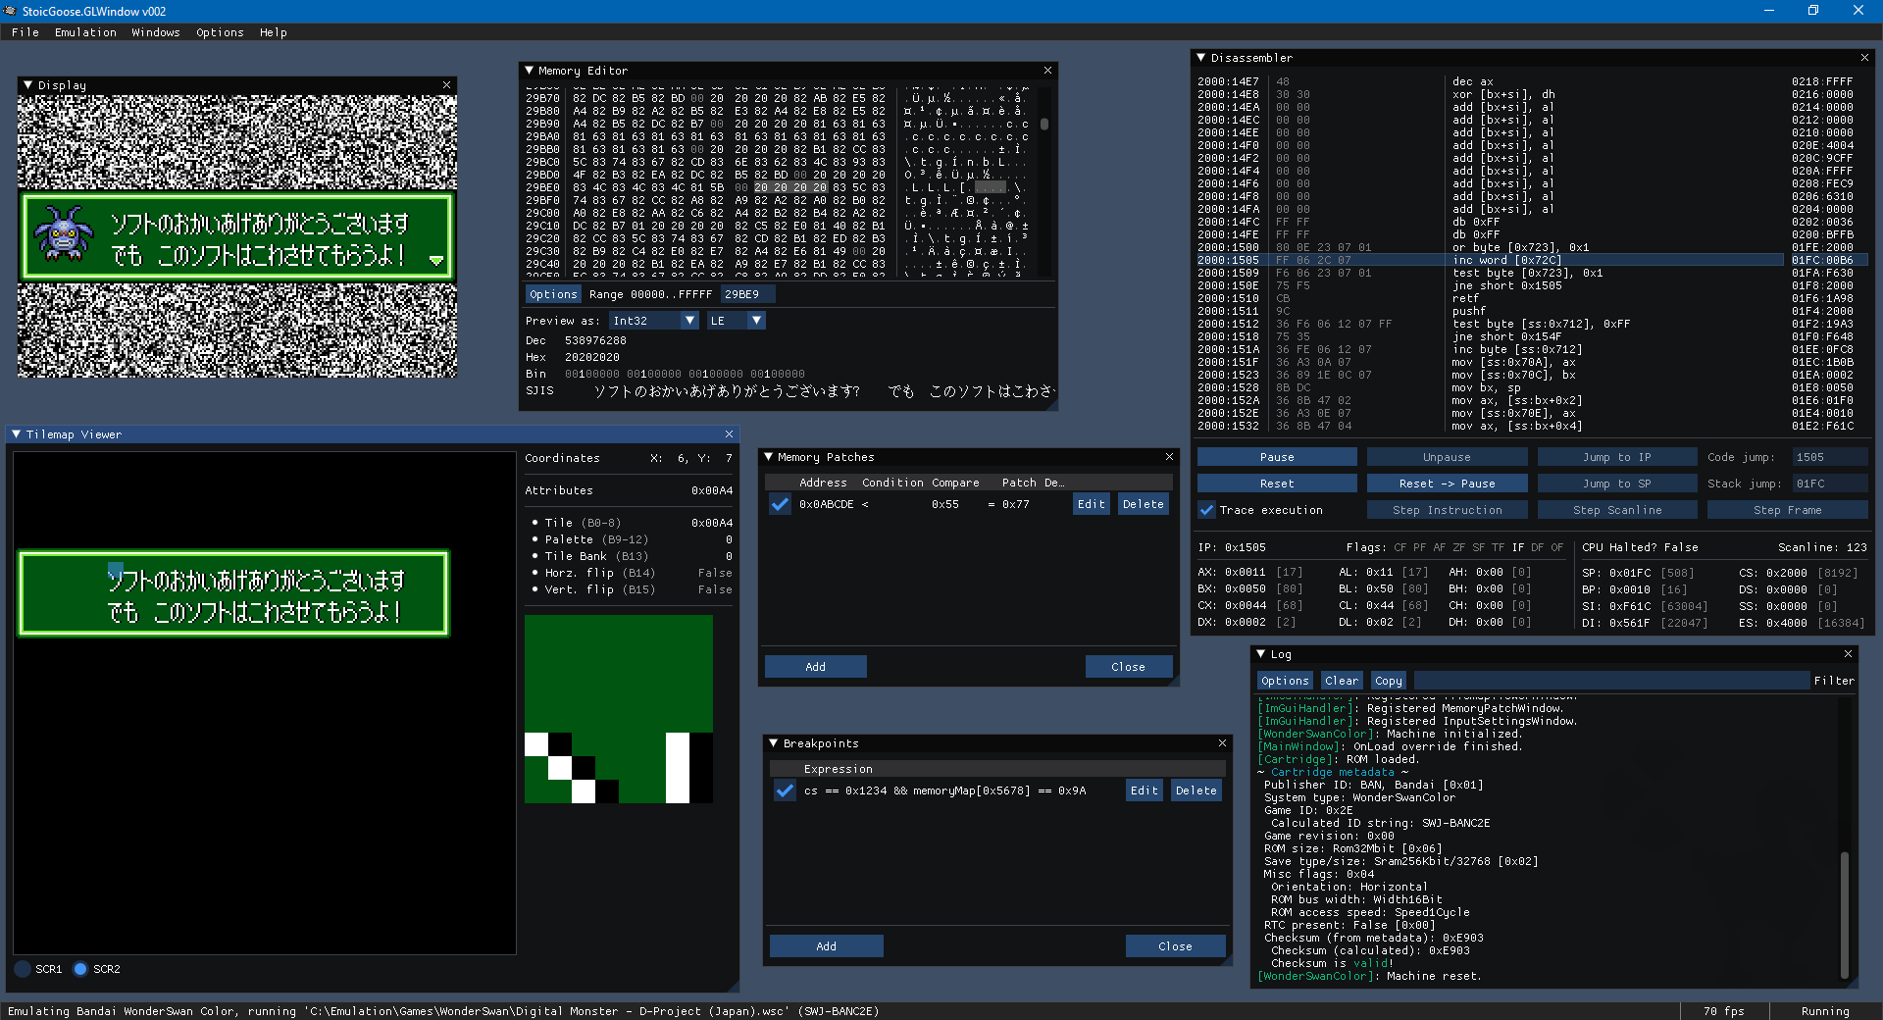Edit the 0x0ABCDE memory patch
Screen dimensions: 1883x1020
point(1091,504)
